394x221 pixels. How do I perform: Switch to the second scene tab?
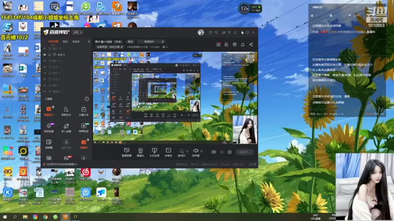click(65, 42)
